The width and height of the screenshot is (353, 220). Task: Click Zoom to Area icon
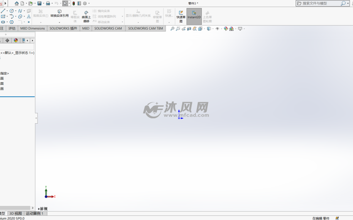click(x=178, y=29)
